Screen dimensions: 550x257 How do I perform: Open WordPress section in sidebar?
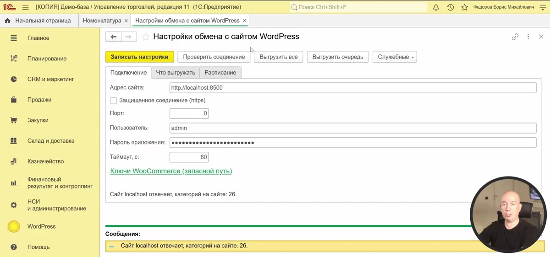[x=41, y=226]
